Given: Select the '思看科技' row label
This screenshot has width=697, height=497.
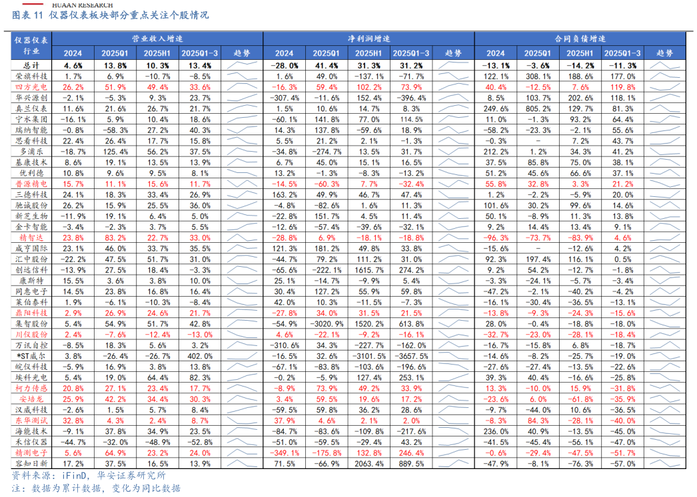Looking at the screenshot, I should (x=31, y=140).
